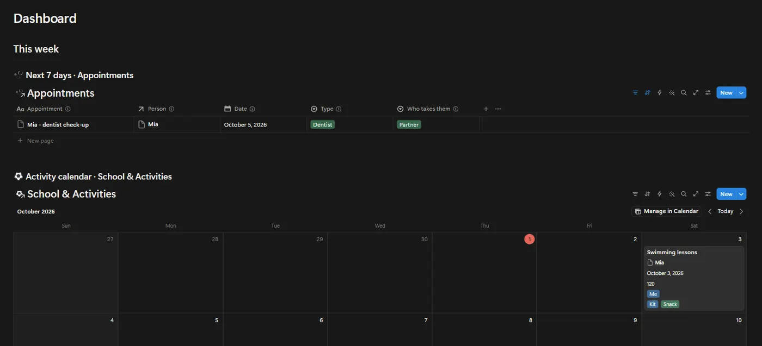Image resolution: width=762 pixels, height=346 pixels.
Task: Click the info icon beside Type column
Action: point(339,109)
